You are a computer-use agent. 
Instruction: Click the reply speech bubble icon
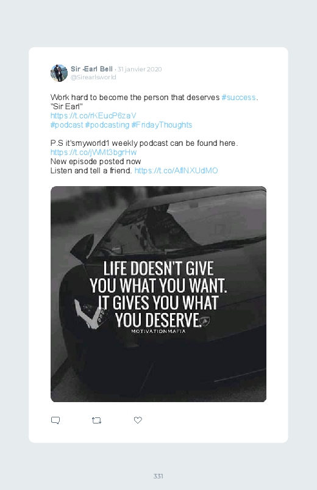[x=55, y=420]
